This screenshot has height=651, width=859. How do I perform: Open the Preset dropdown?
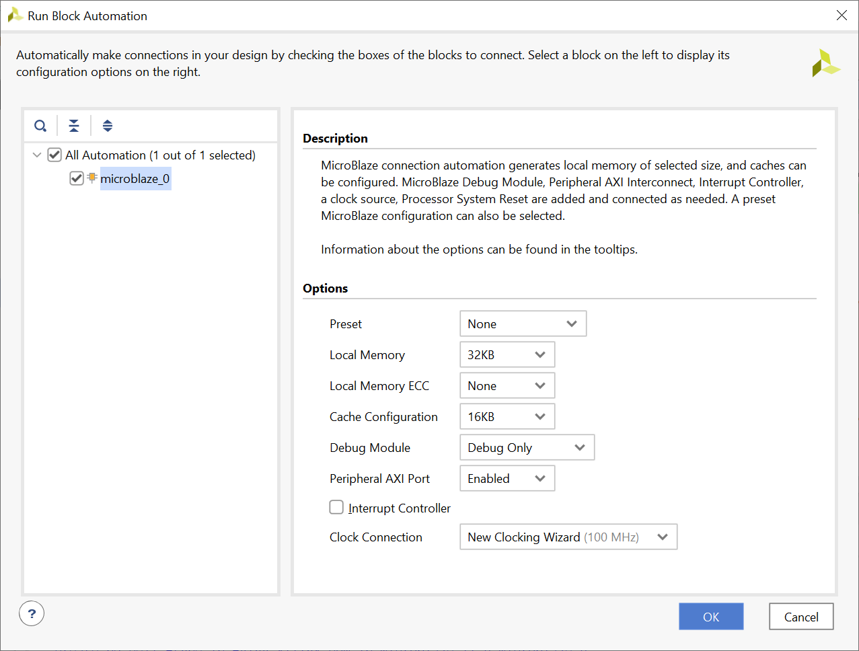click(523, 323)
